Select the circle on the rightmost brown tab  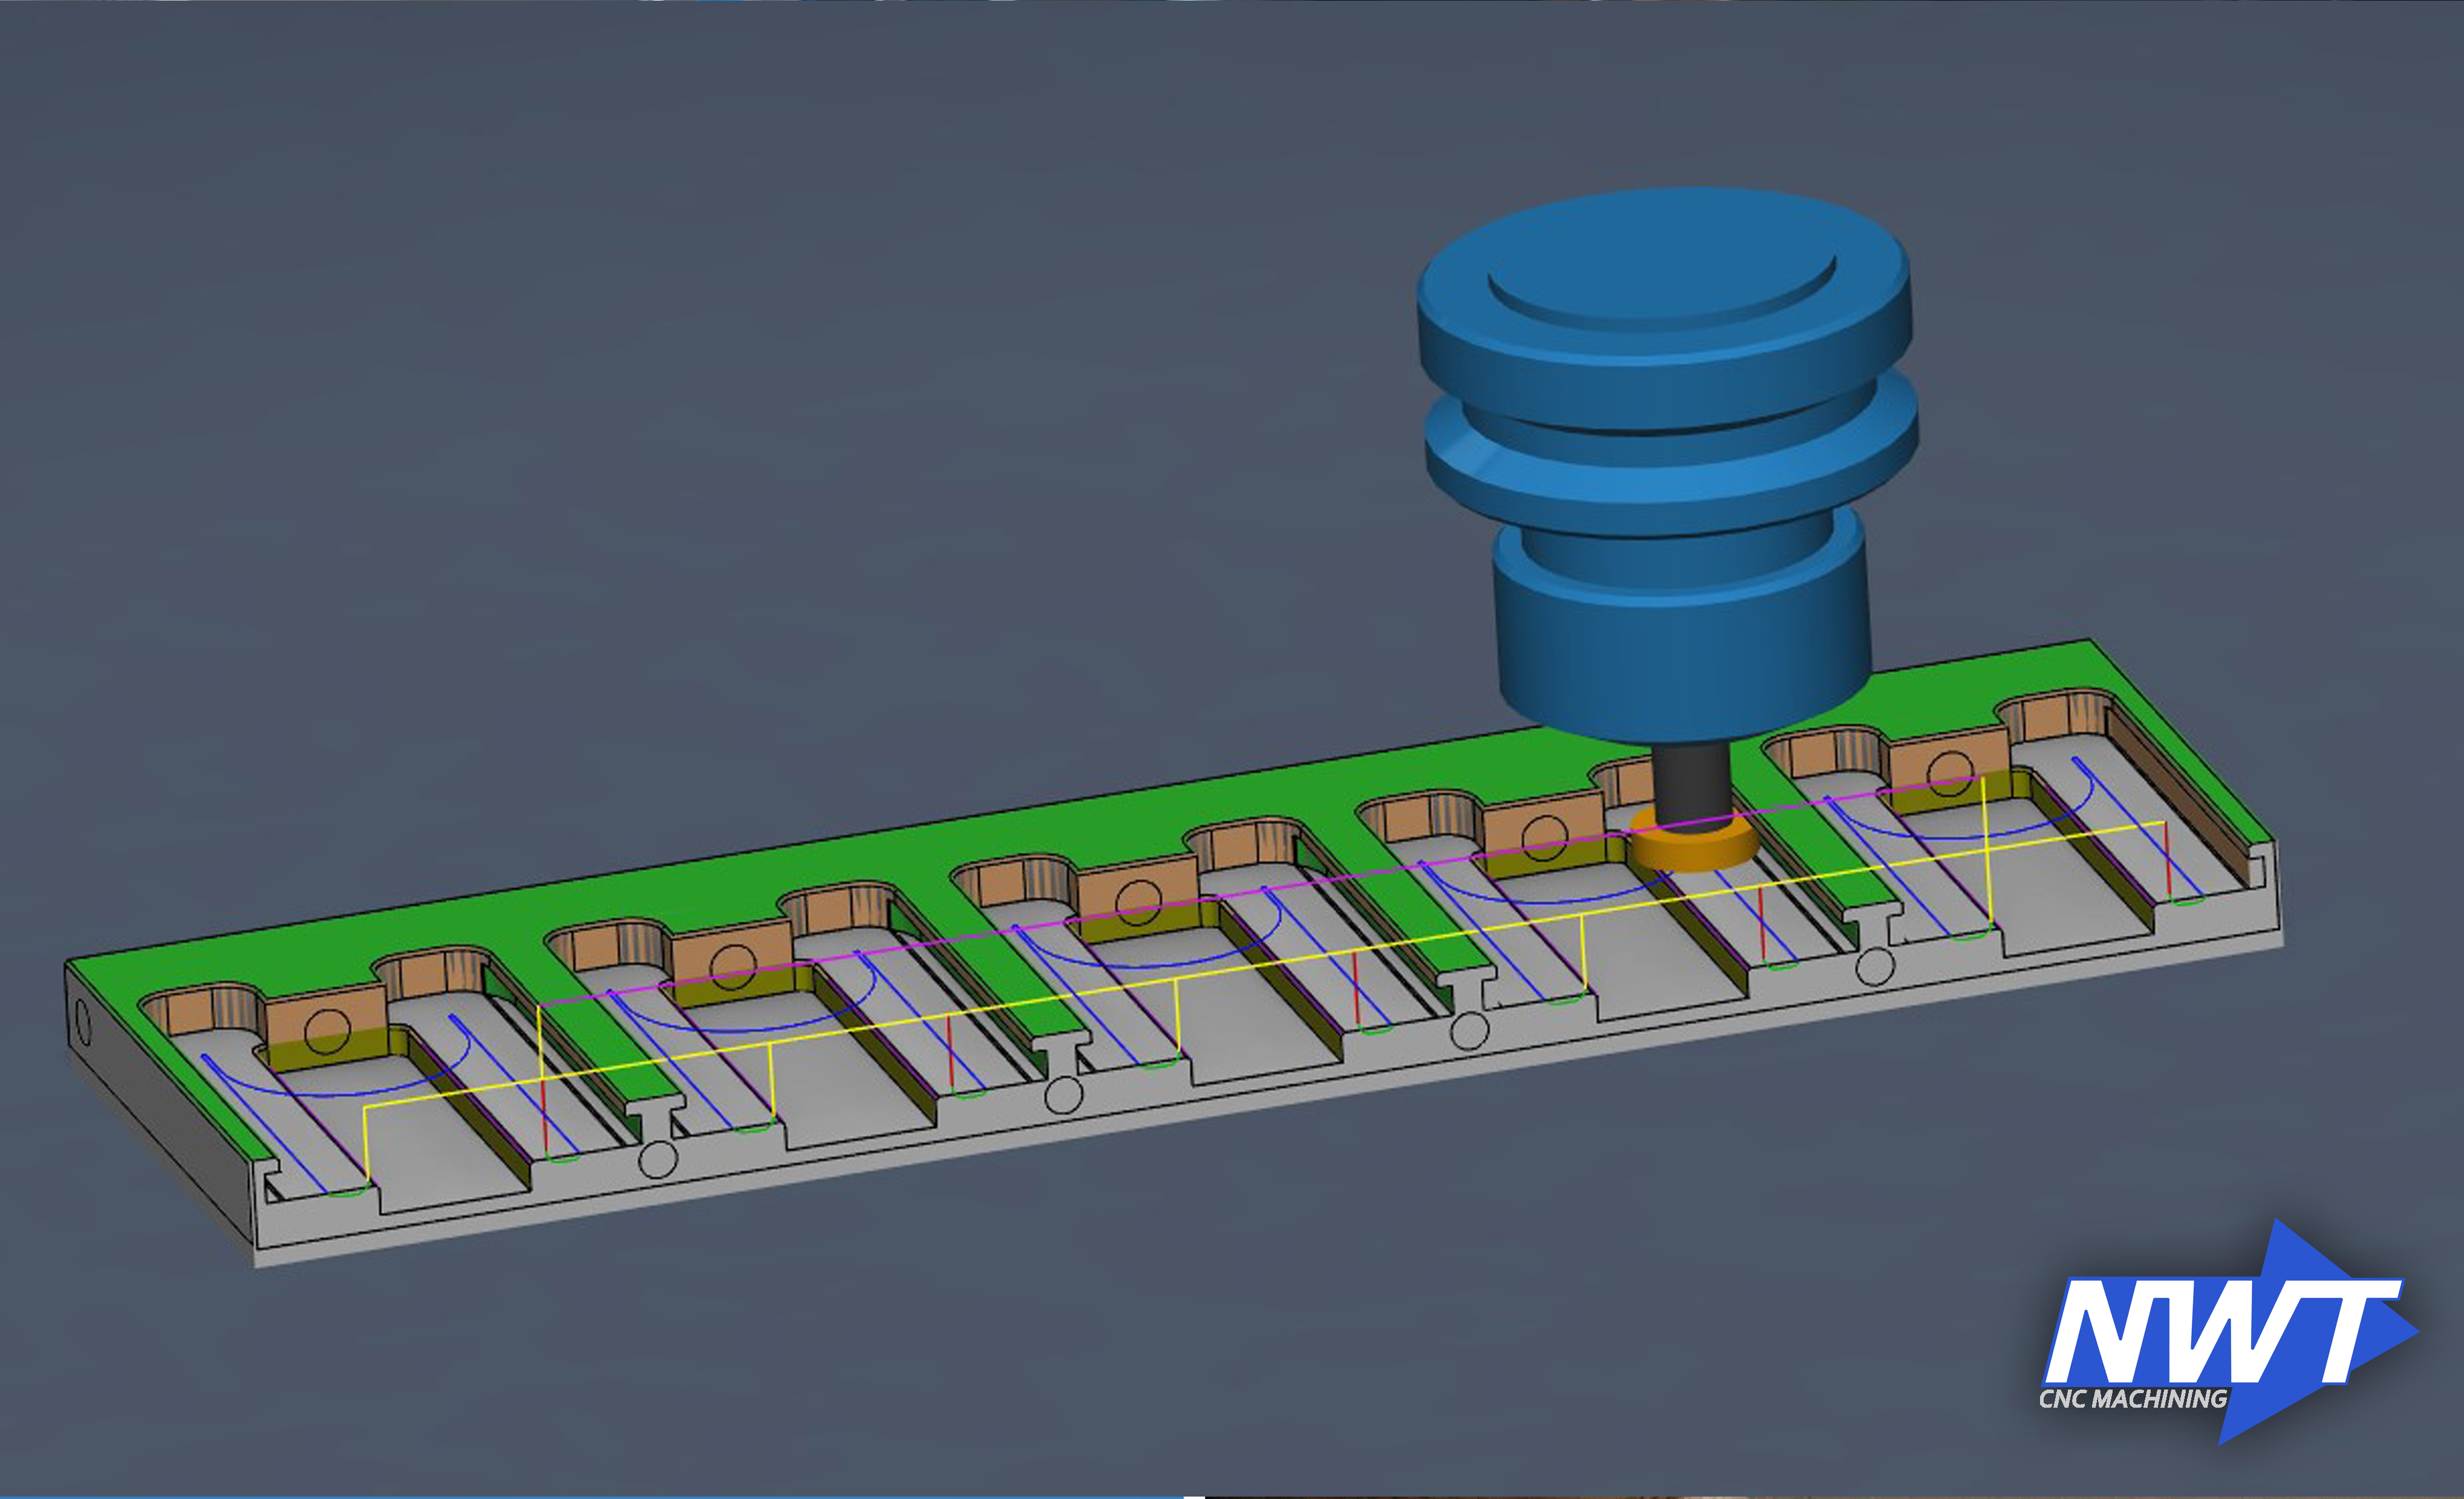[x=1949, y=774]
